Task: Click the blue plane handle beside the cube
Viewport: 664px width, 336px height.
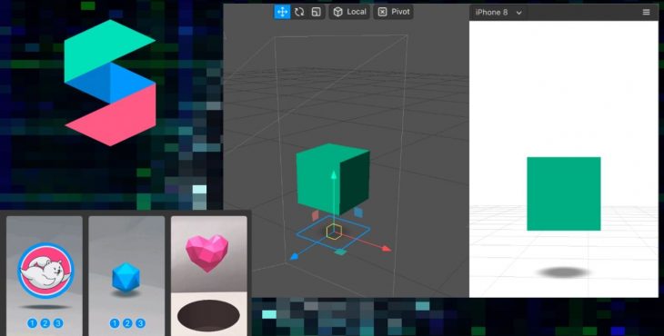Action: click(358, 212)
